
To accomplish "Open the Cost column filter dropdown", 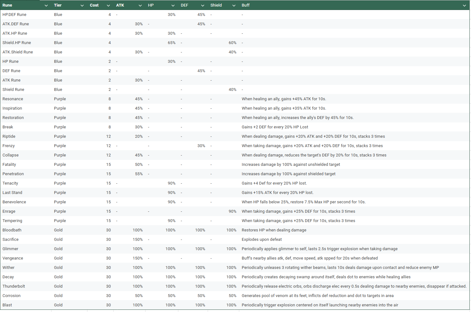I will click(x=108, y=5).
